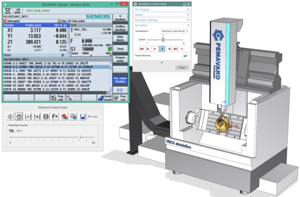Click the Stop: NC Stop active warning
Screen dimensions: 300x197
(x=71, y=21)
